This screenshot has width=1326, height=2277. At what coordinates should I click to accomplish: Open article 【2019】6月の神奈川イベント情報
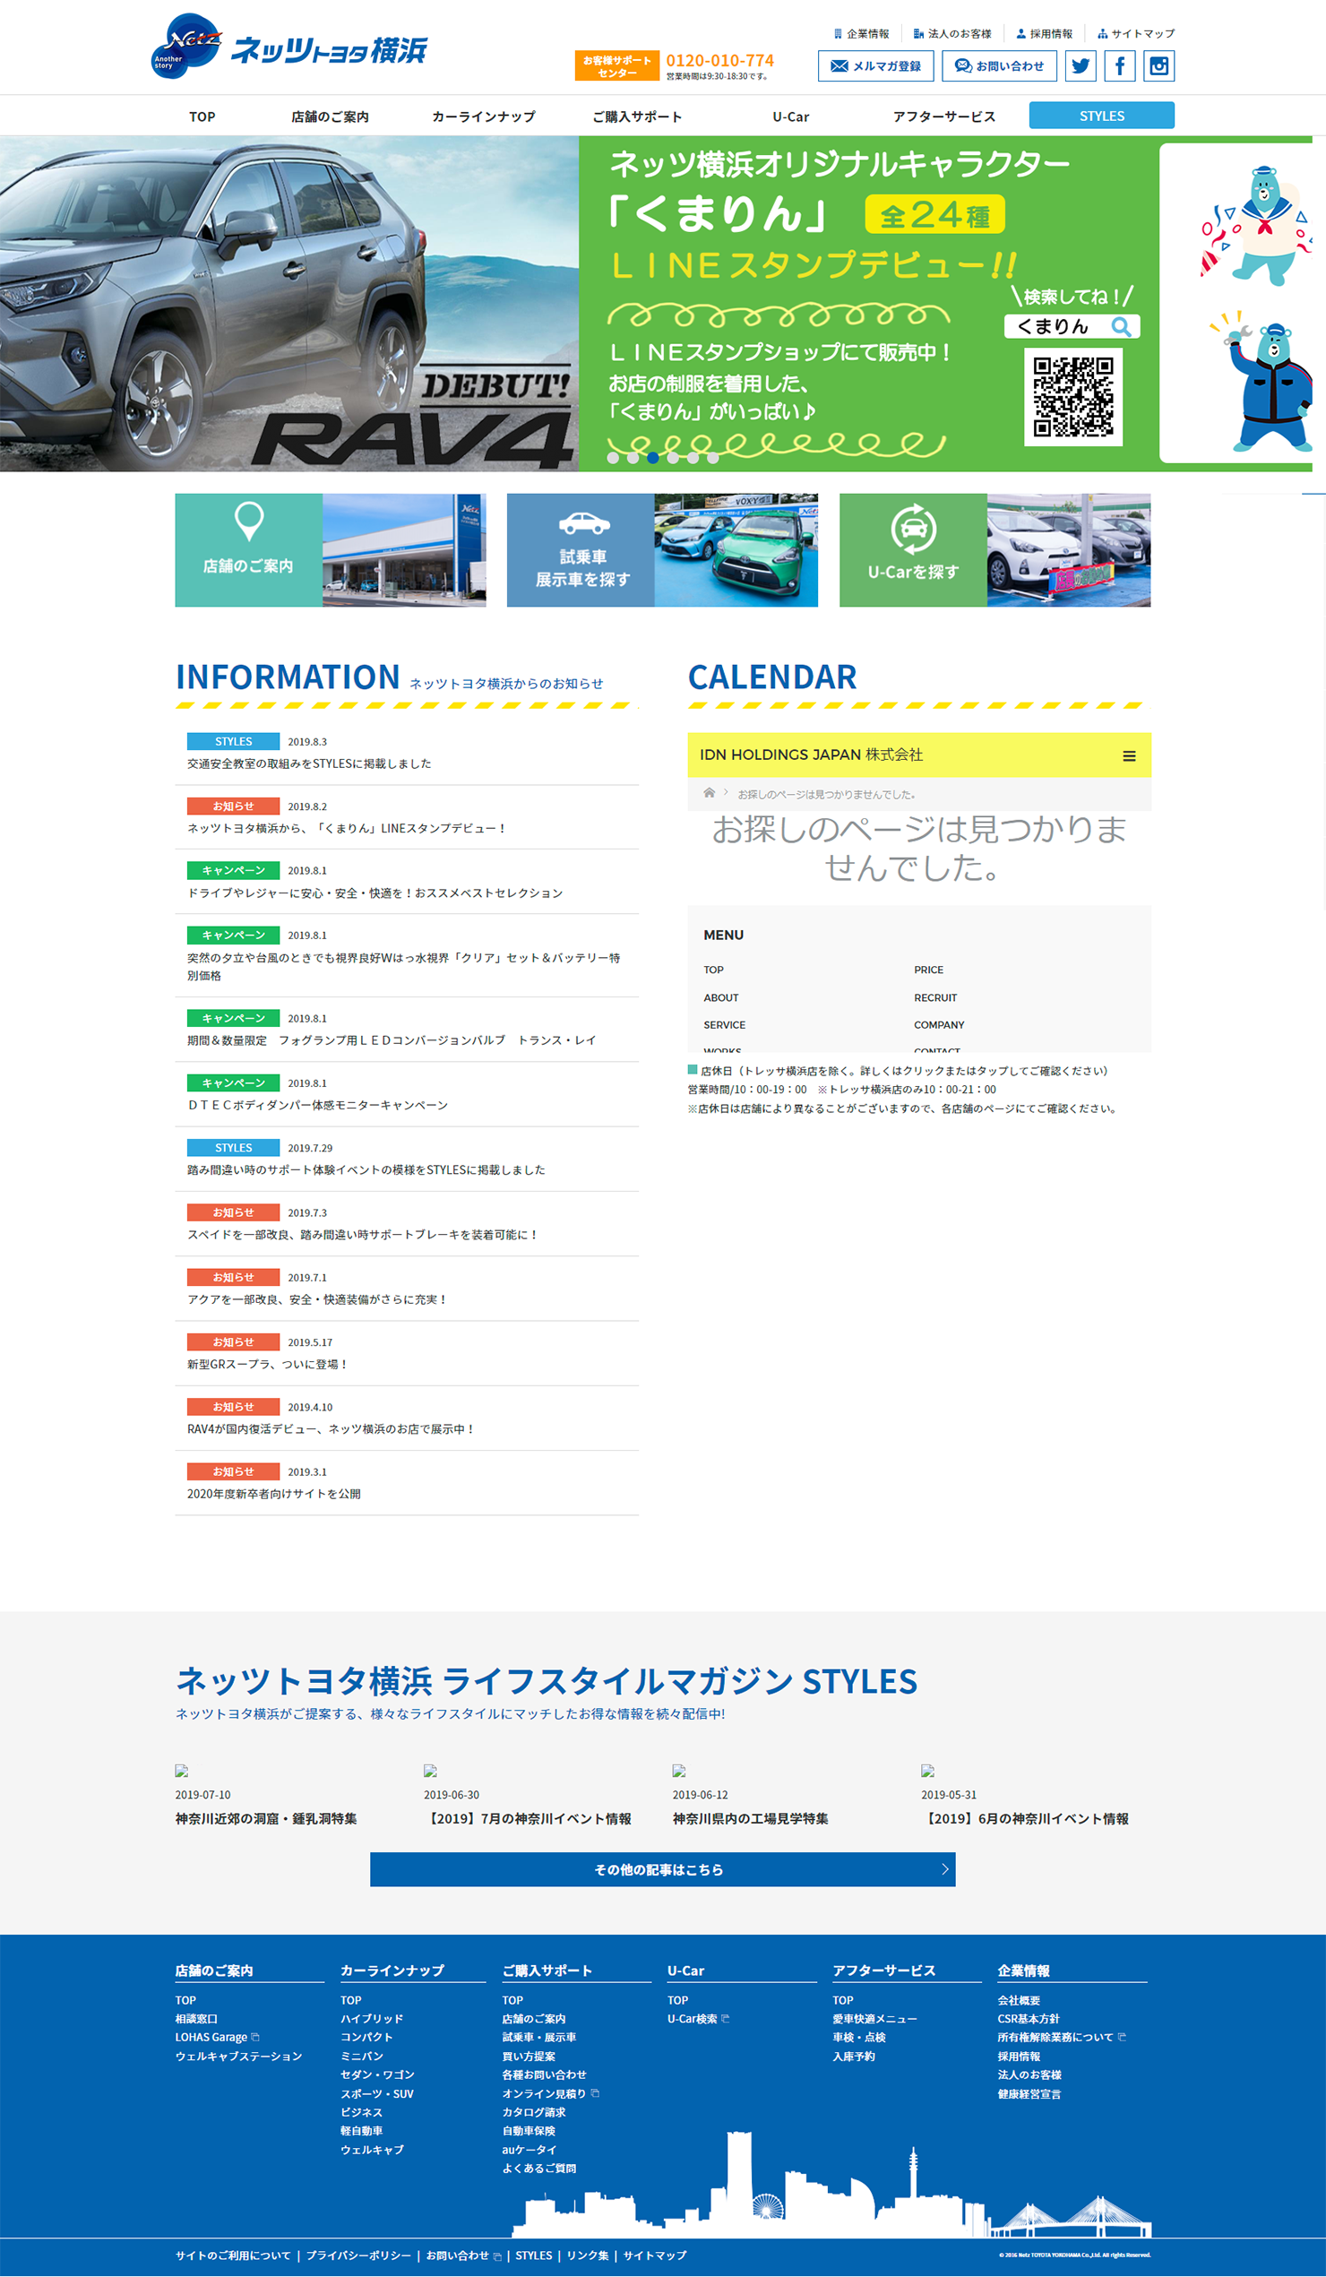[x=1025, y=1819]
